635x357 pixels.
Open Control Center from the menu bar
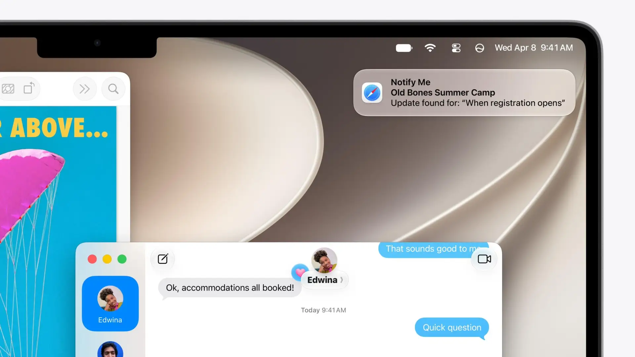pyautogui.click(x=456, y=48)
